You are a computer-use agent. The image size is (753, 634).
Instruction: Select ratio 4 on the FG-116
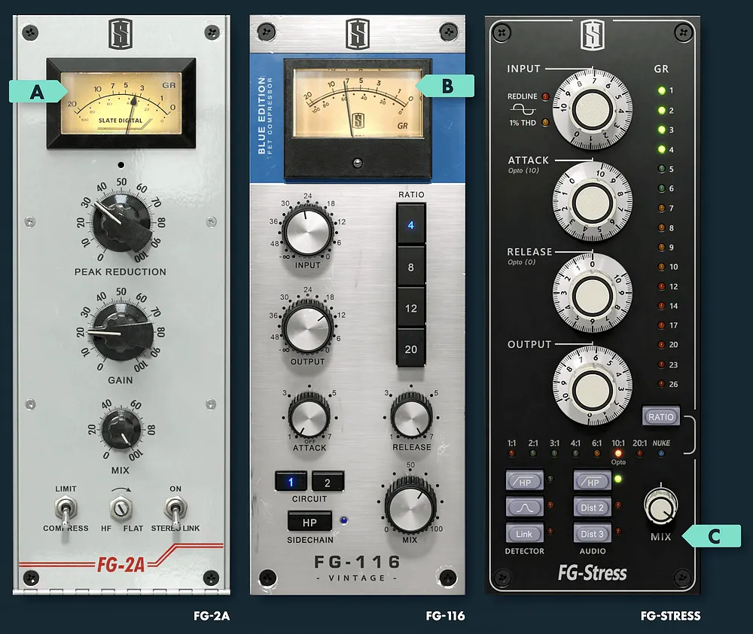click(410, 225)
